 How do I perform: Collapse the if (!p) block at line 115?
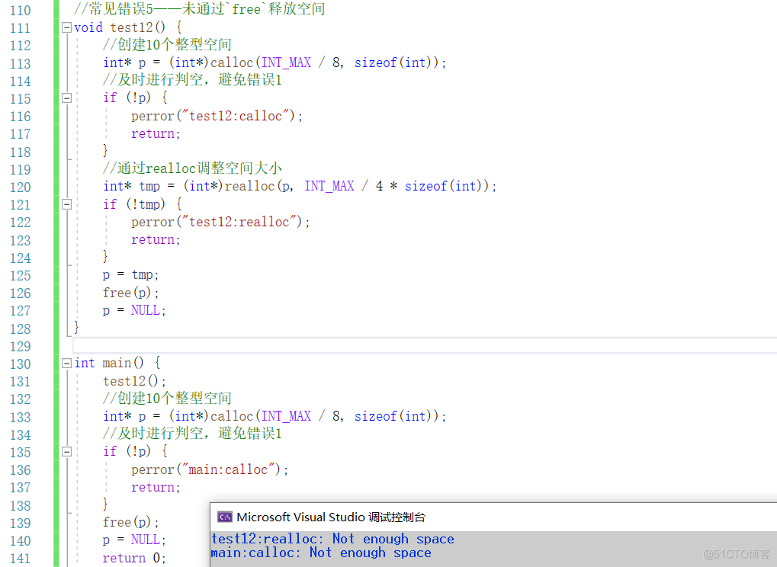click(66, 98)
